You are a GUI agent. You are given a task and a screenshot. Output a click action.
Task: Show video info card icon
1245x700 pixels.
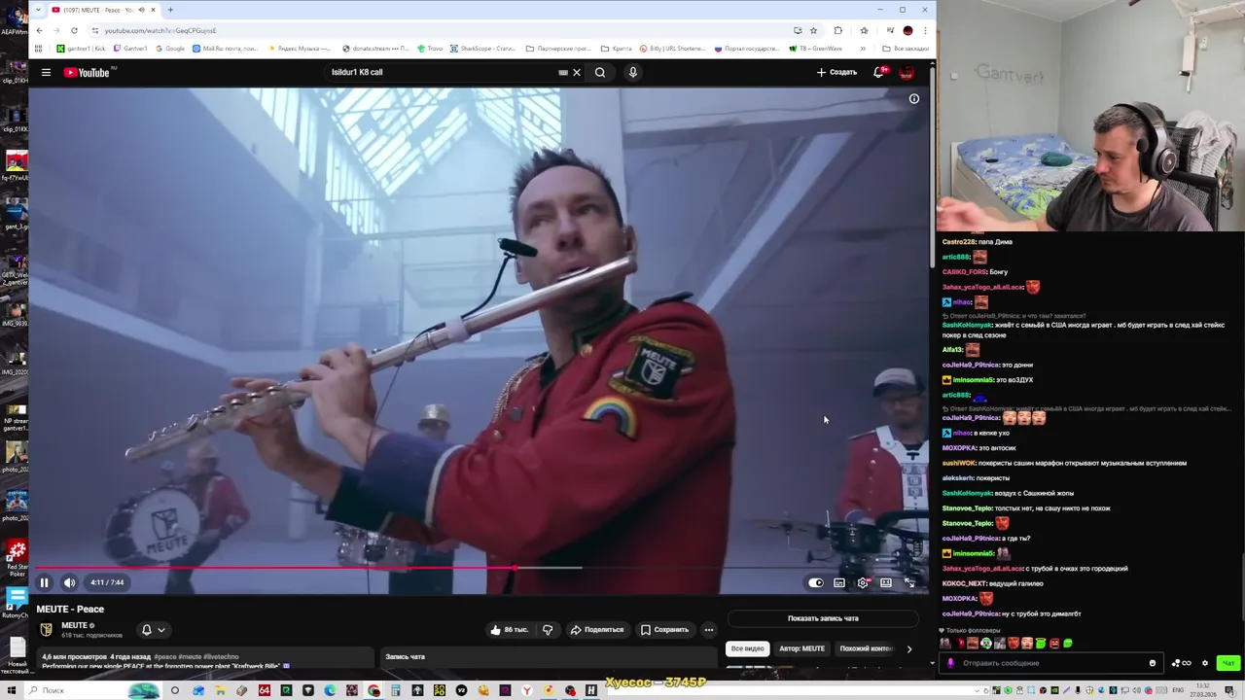click(x=913, y=98)
